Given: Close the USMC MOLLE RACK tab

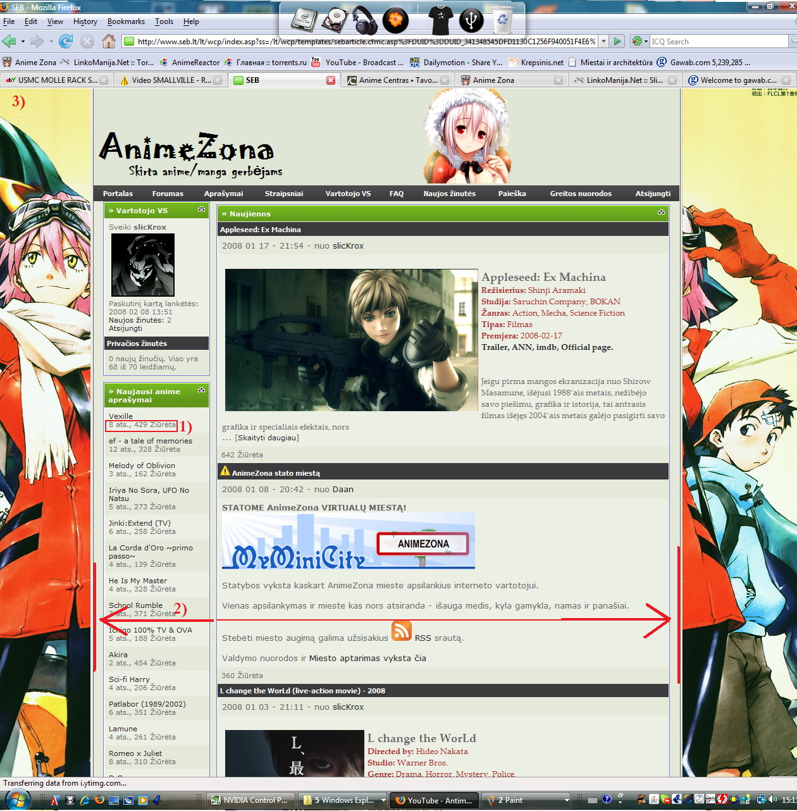Looking at the screenshot, I should point(104,80).
